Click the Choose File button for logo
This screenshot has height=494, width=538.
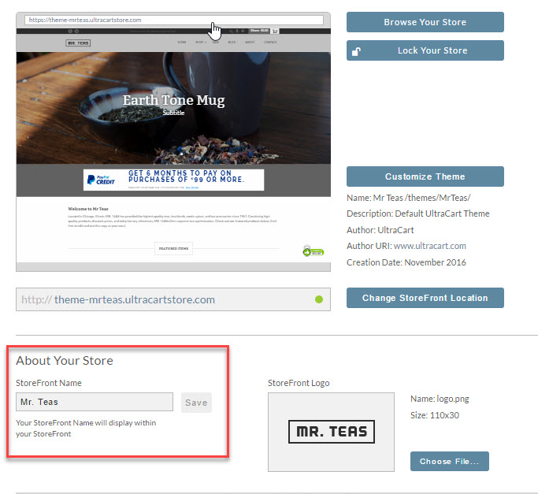[x=450, y=461]
